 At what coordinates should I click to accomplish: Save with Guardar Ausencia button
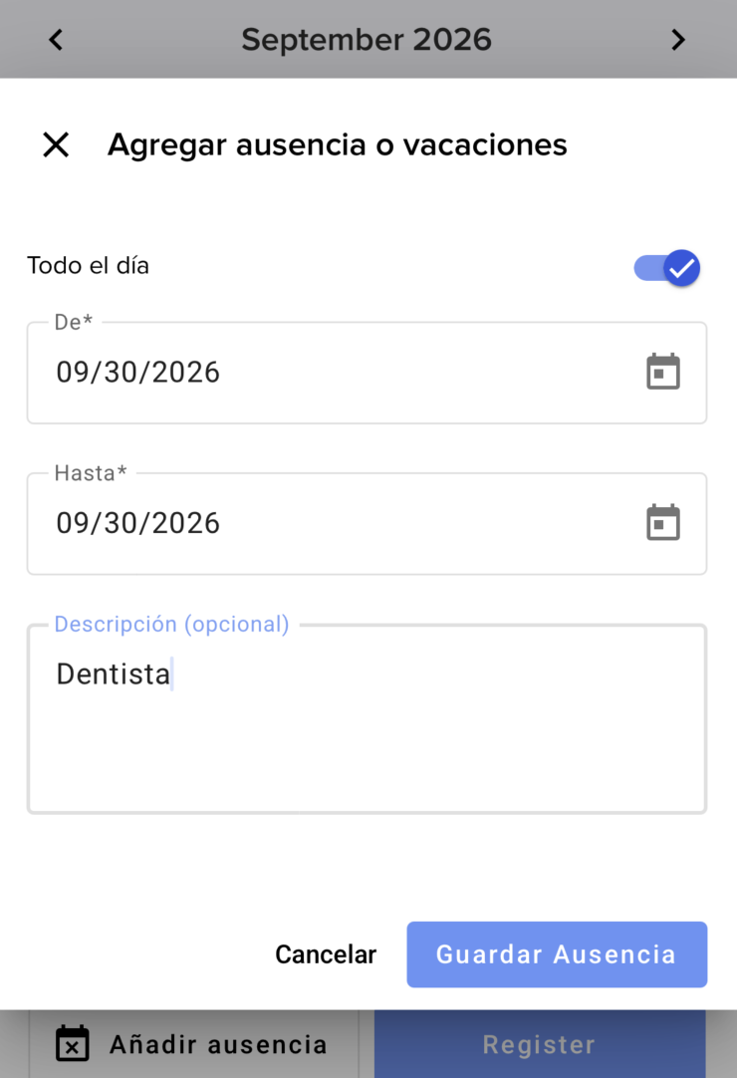557,954
